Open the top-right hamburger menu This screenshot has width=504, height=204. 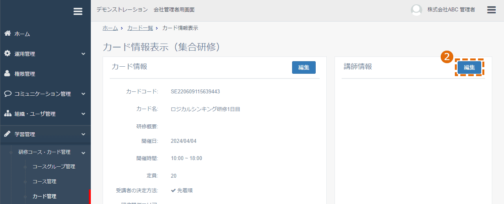491,10
